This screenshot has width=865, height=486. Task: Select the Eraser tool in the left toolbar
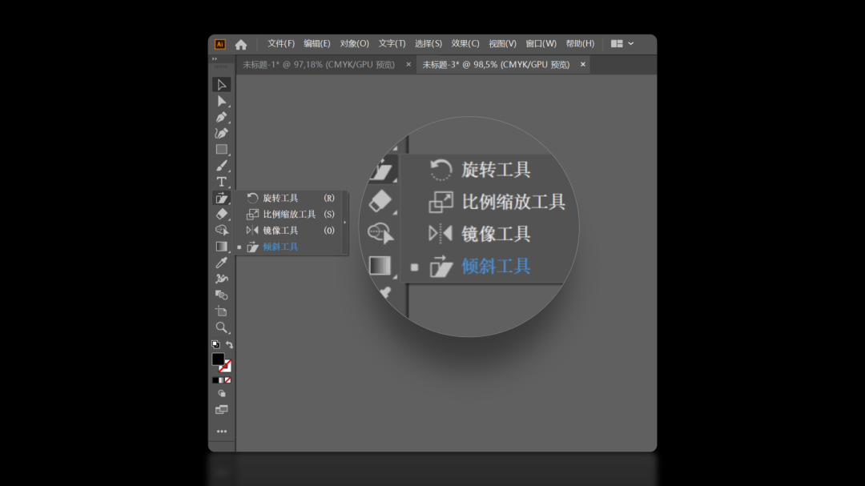pyautogui.click(x=221, y=214)
